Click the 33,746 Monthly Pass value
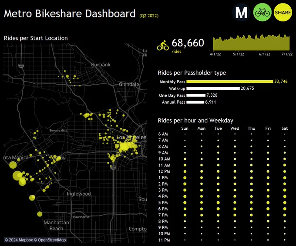The width and height of the screenshot is (296, 246). tap(281, 82)
